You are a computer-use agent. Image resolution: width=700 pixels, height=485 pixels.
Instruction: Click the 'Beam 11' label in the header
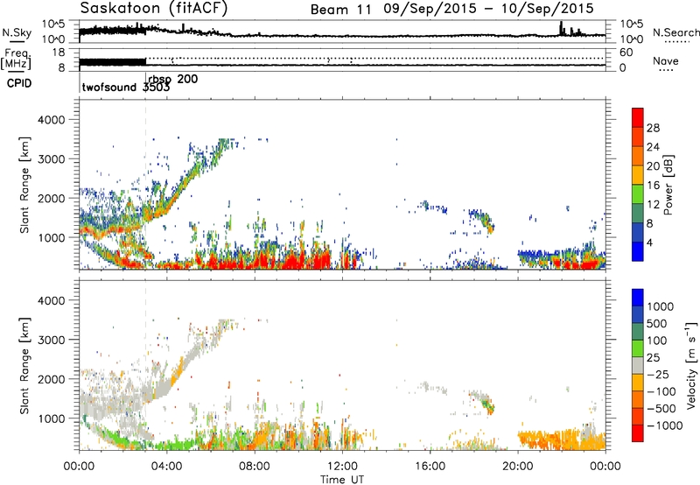pyautogui.click(x=340, y=10)
